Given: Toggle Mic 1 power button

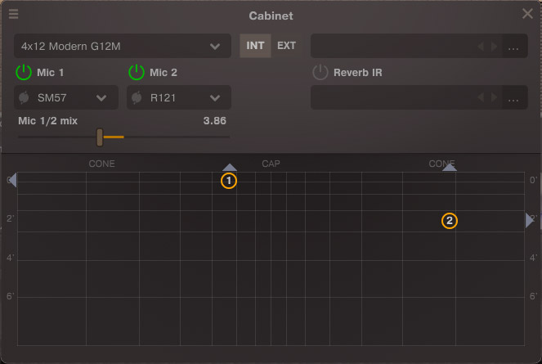Looking at the screenshot, I should point(24,72).
